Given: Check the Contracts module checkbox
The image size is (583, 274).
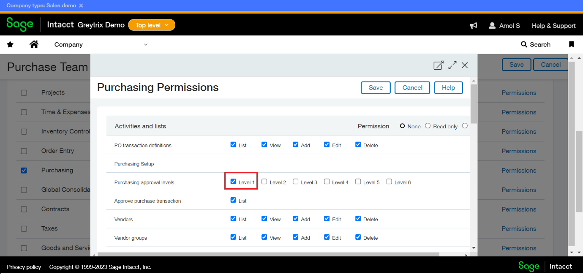Looking at the screenshot, I should (24, 209).
